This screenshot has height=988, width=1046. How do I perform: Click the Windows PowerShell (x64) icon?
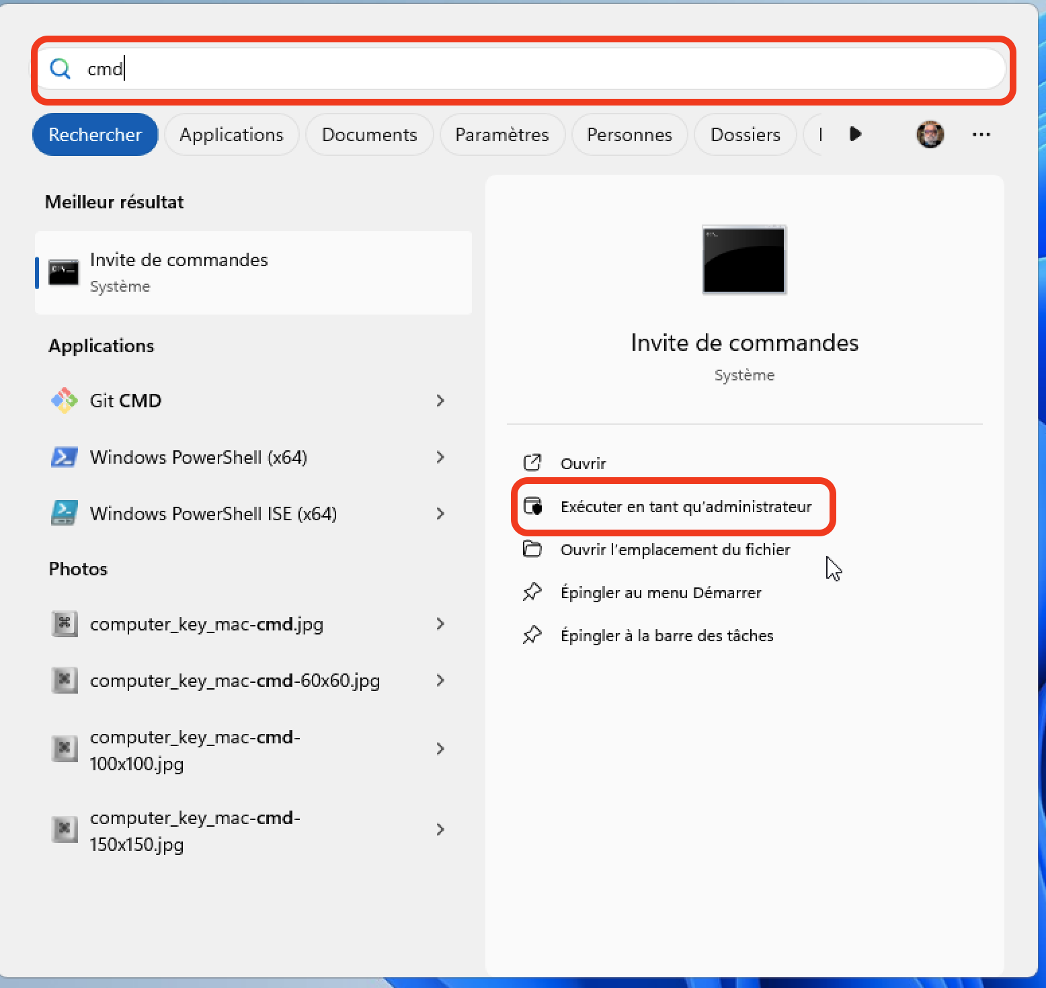click(65, 457)
